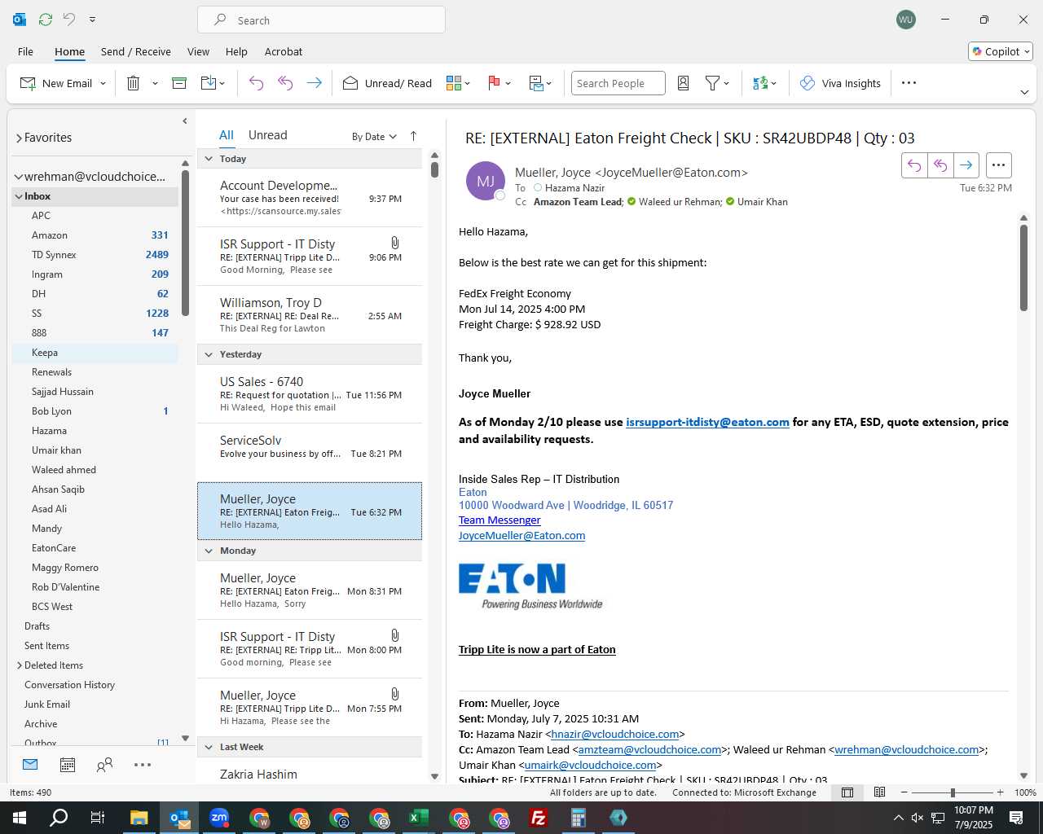Viewport: 1043px width, 834px height.
Task: Open FileZilla from the taskbar
Action: (539, 818)
